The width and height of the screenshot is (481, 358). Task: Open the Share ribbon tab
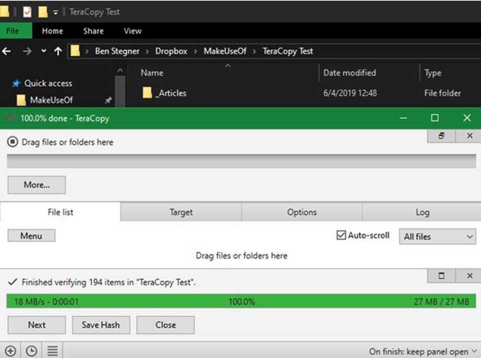point(93,31)
